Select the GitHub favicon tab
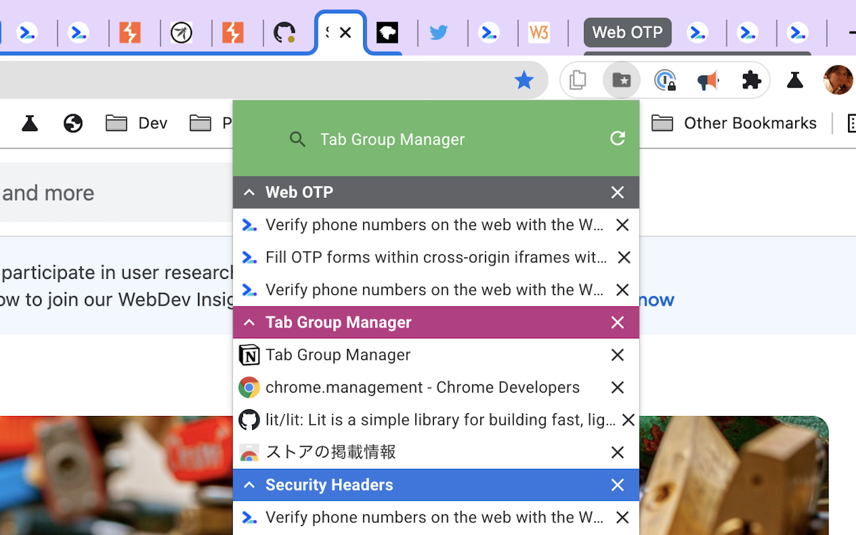The height and width of the screenshot is (535, 856). [285, 31]
